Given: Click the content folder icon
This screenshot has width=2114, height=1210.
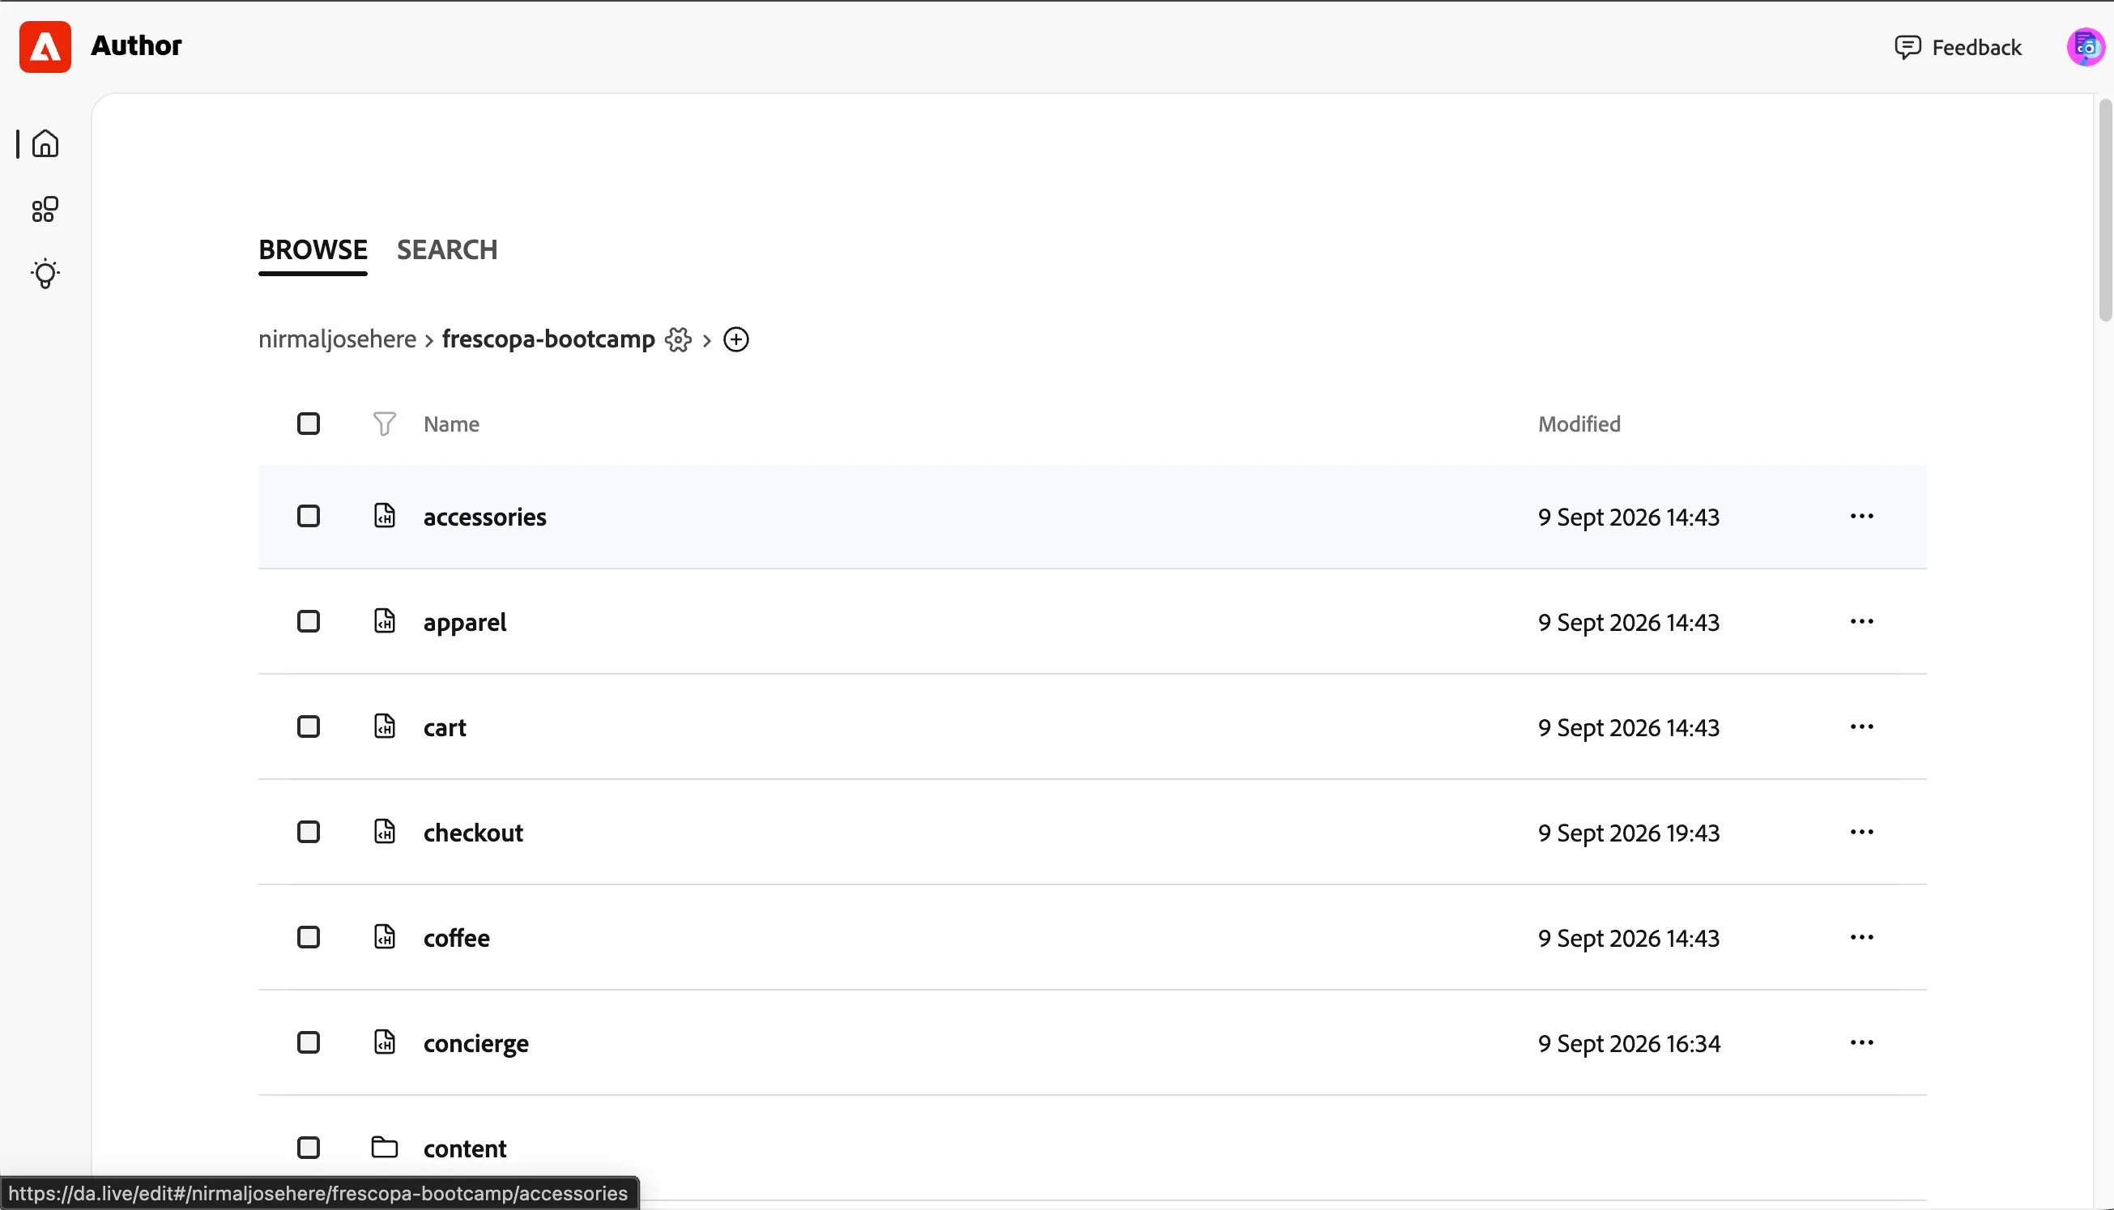Looking at the screenshot, I should click(384, 1148).
